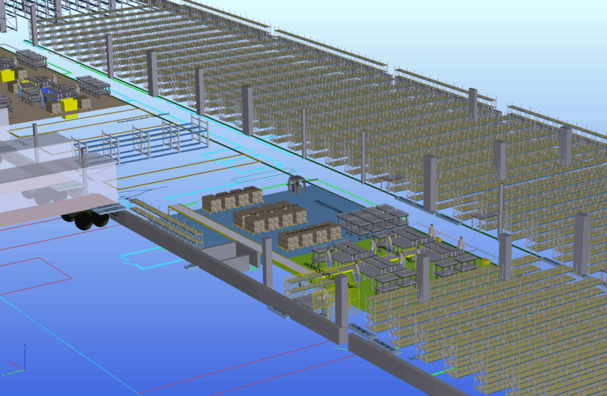Click the Outbound Buffer floor label
Image resolution: width=607 pixels, height=396 pixels.
pos(140,118)
